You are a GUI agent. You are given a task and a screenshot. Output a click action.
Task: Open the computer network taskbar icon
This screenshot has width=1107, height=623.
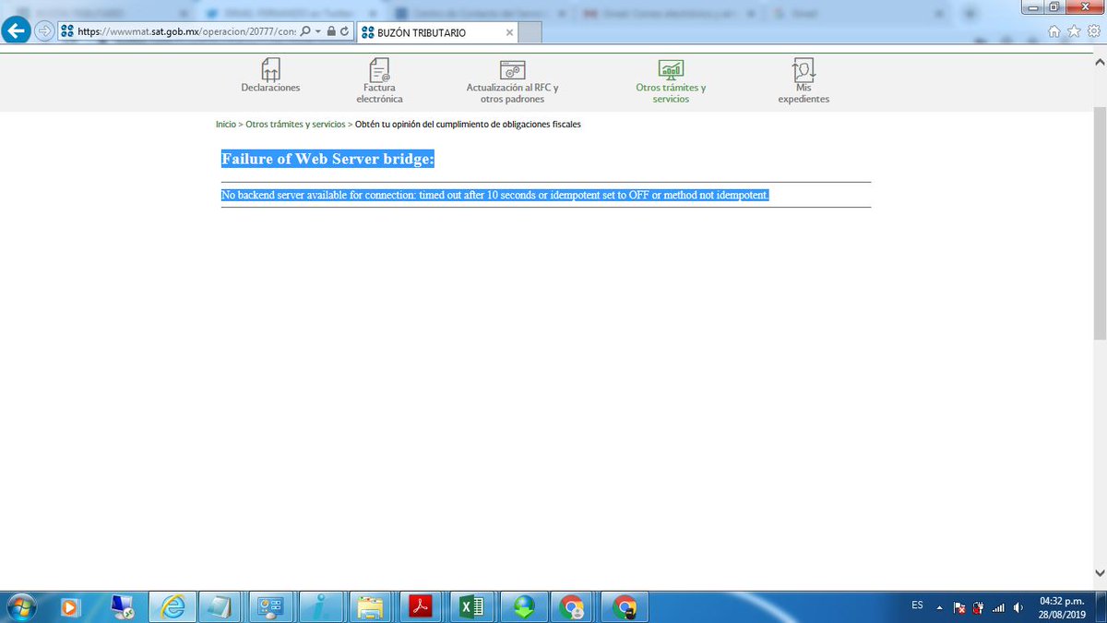click(121, 606)
